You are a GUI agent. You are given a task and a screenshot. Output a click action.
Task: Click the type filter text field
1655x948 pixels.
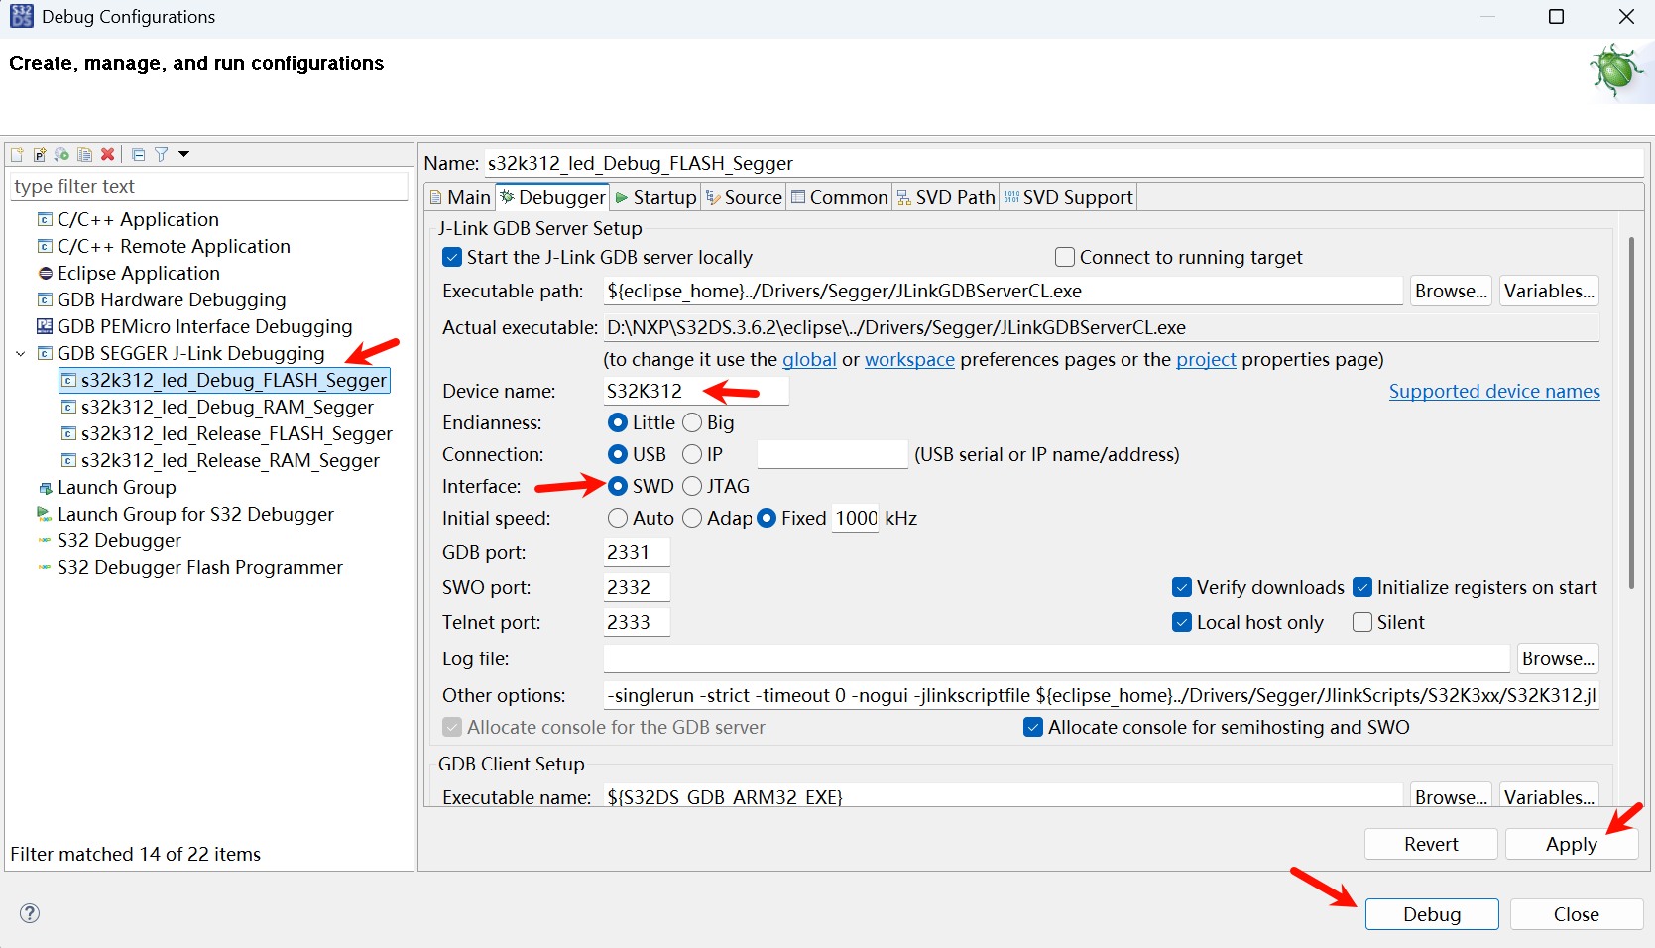click(208, 186)
